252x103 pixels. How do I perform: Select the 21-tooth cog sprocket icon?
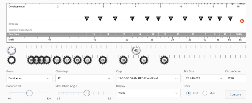(x=87, y=60)
